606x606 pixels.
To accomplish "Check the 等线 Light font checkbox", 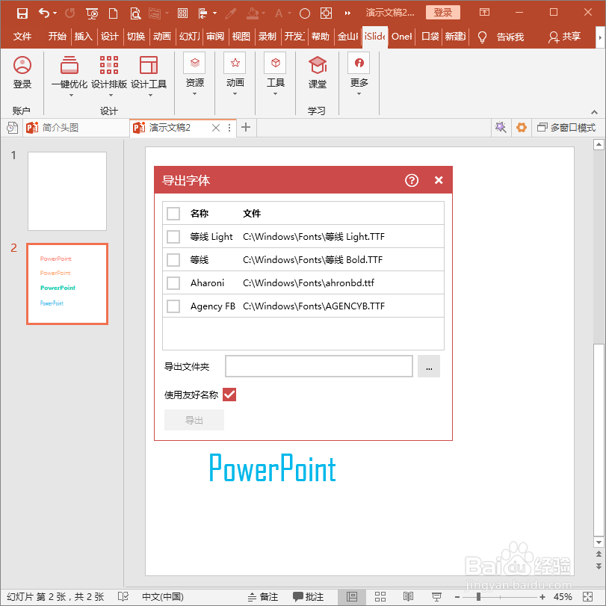I will (x=173, y=237).
